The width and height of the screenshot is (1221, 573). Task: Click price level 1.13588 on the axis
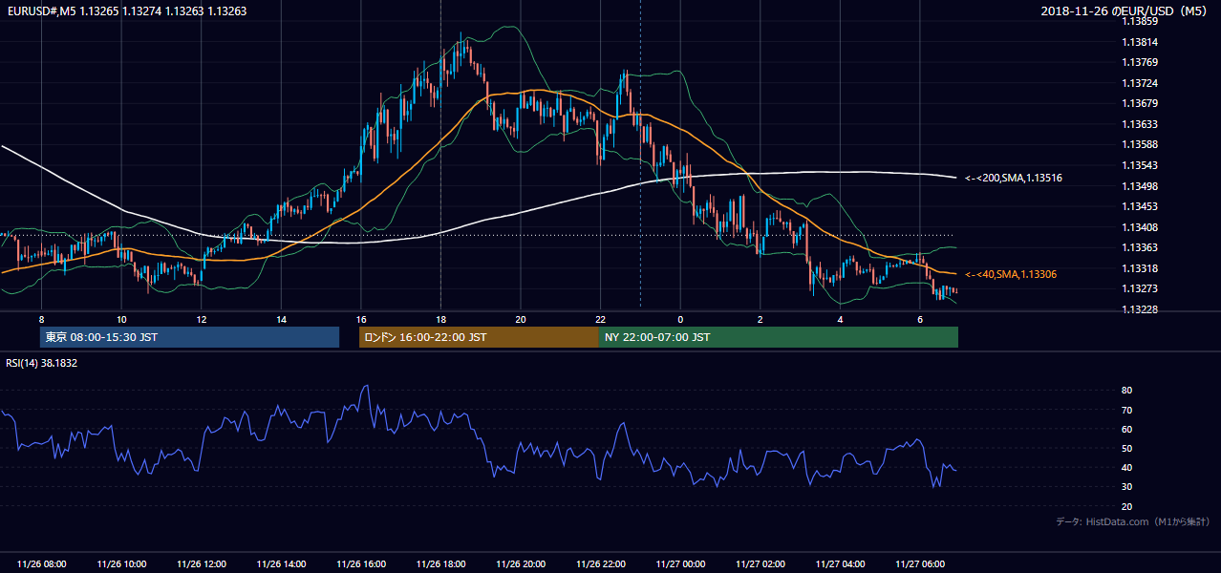pyautogui.click(x=1141, y=144)
